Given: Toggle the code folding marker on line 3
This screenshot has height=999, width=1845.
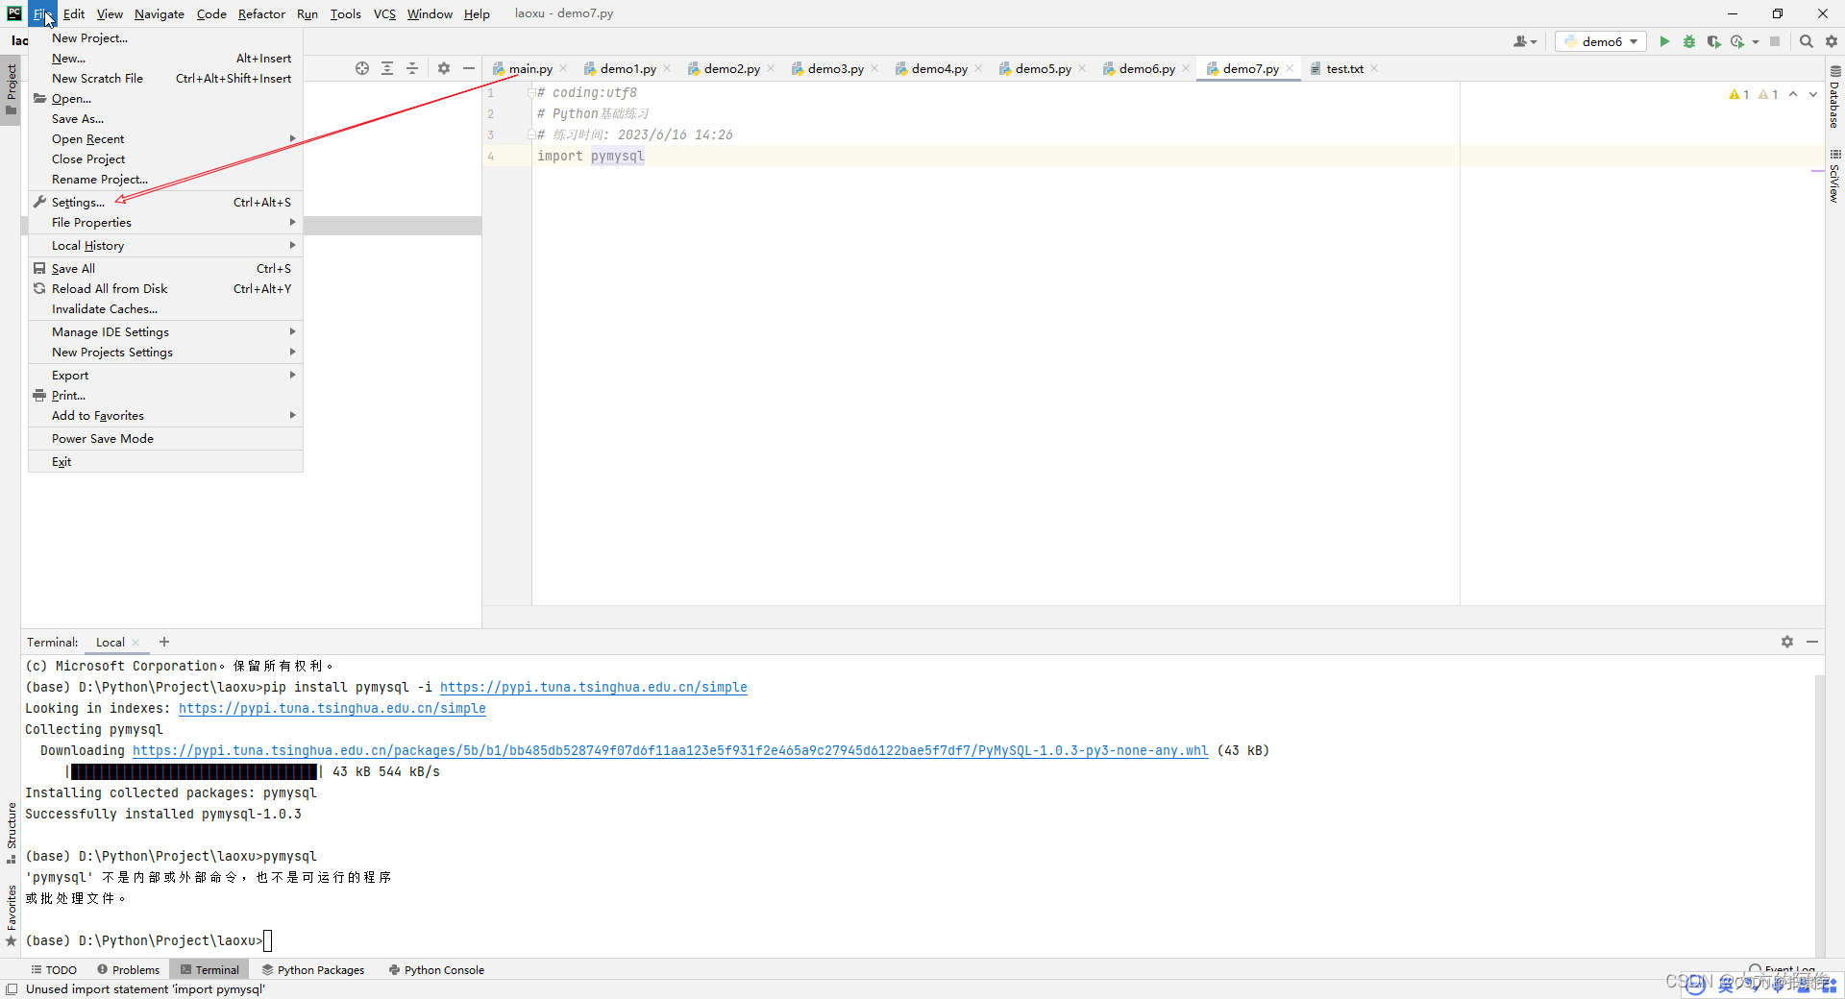Looking at the screenshot, I should (x=531, y=135).
